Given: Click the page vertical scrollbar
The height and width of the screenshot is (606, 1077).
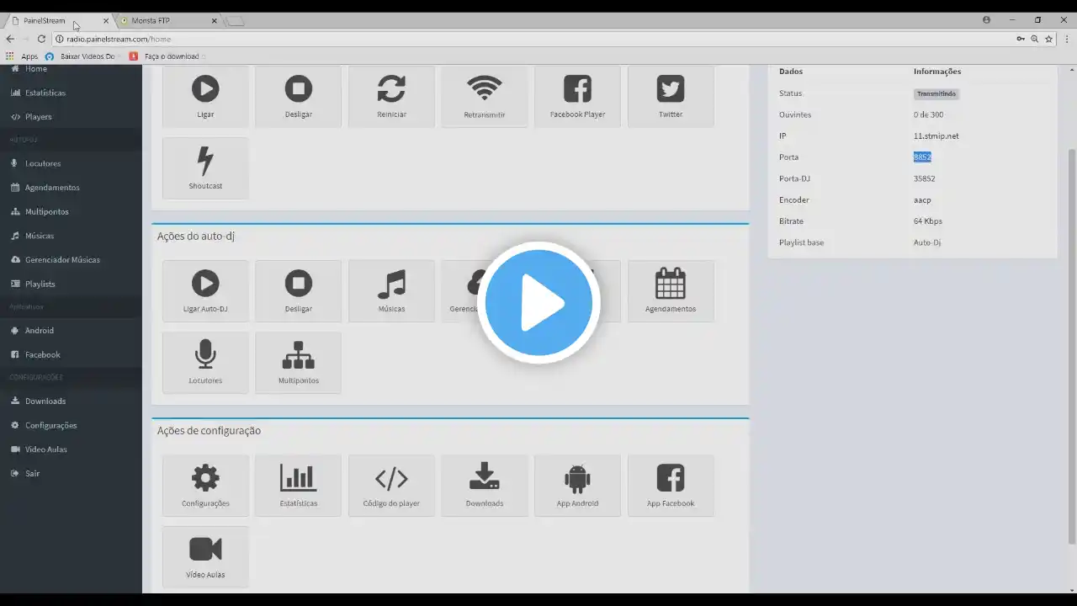Looking at the screenshot, I should tap(1072, 345).
